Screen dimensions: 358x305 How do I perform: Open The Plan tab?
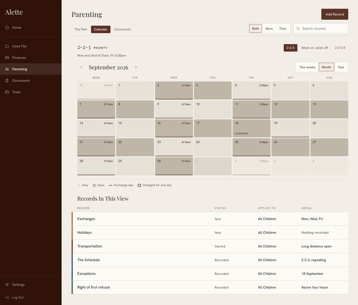click(81, 29)
